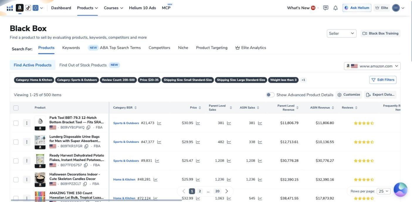Select the Walmart marketplace icon
This screenshot has width=412, height=202.
[35, 8]
